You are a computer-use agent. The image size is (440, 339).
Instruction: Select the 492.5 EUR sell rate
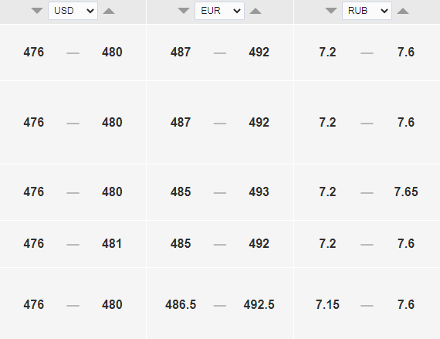coord(259,304)
